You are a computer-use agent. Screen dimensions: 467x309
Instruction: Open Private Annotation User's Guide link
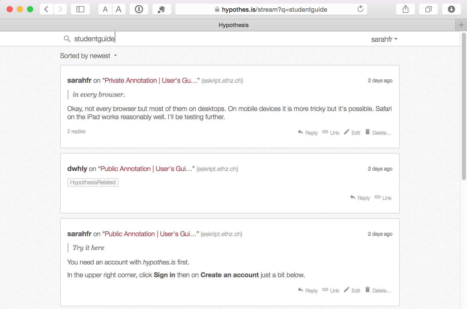pos(151,80)
